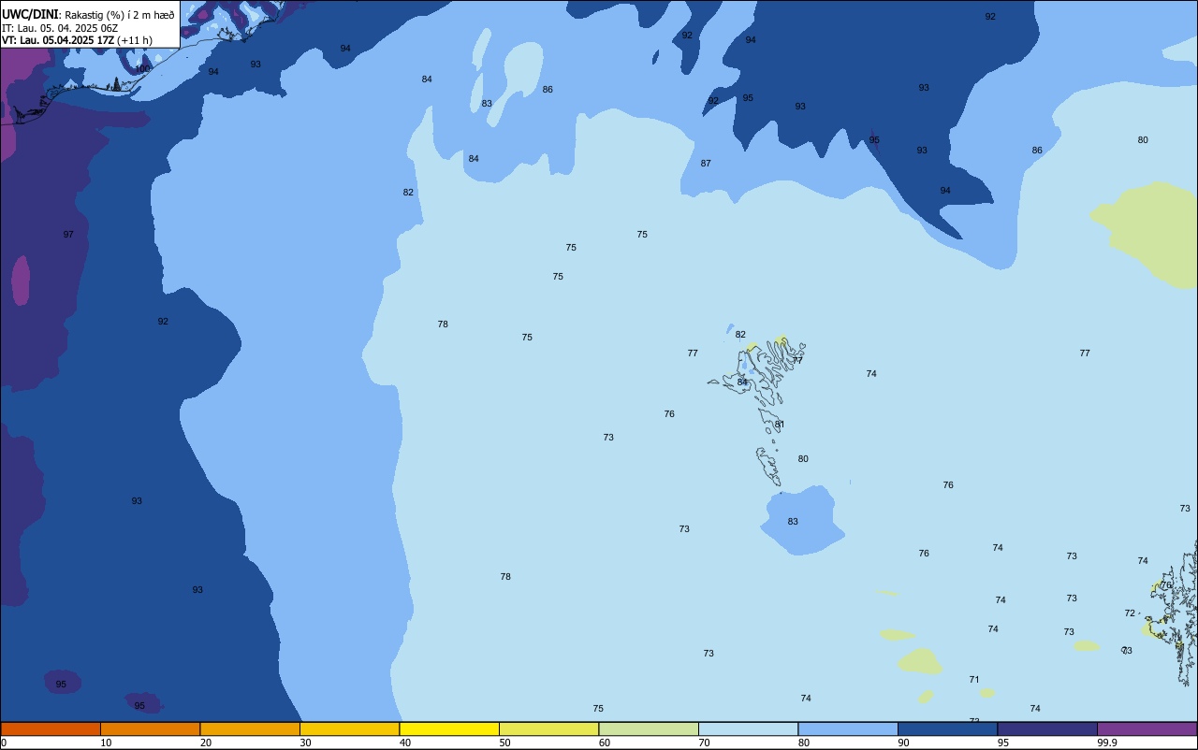Click the legend tick label 40
Screen dimensions: 1198x750
[404, 743]
